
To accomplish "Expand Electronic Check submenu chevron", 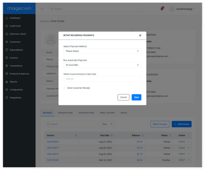I will tap(33, 34).
